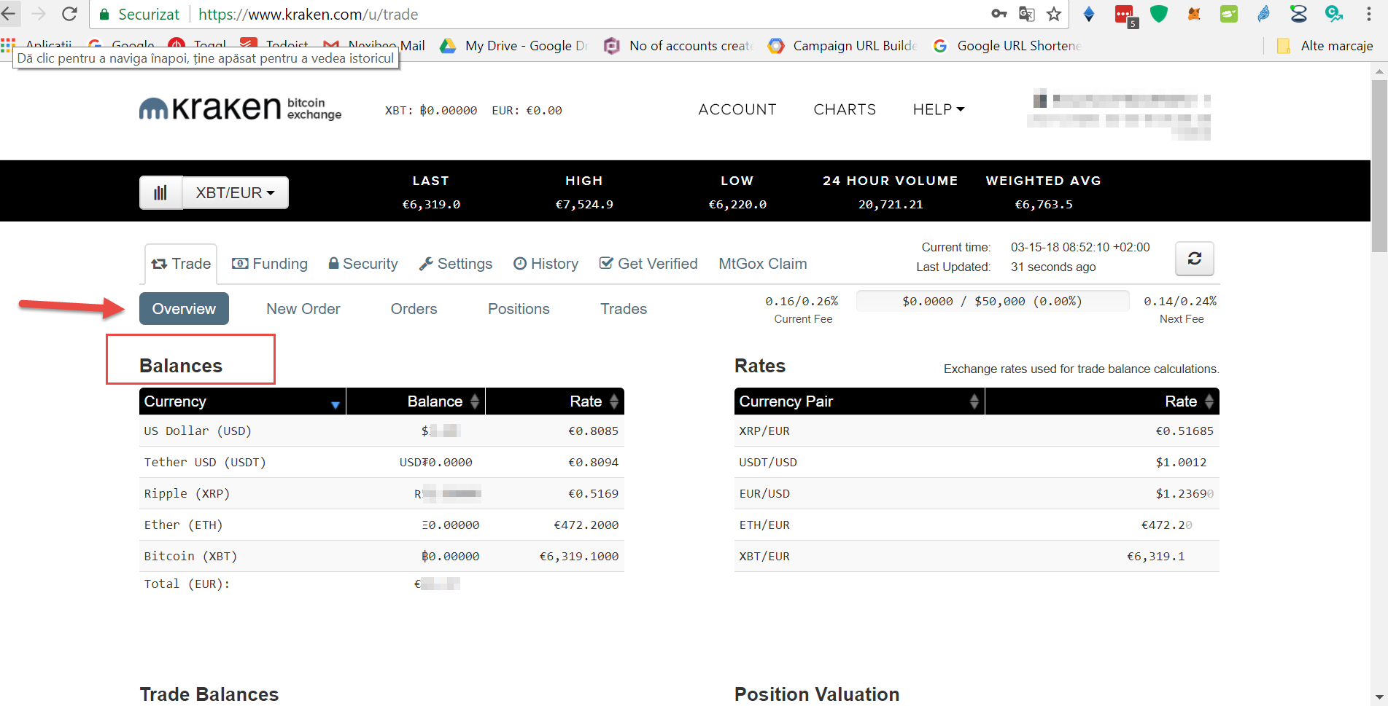The width and height of the screenshot is (1388, 706).
Task: Click the magnifier key extension icon
Action: [x=1334, y=14]
